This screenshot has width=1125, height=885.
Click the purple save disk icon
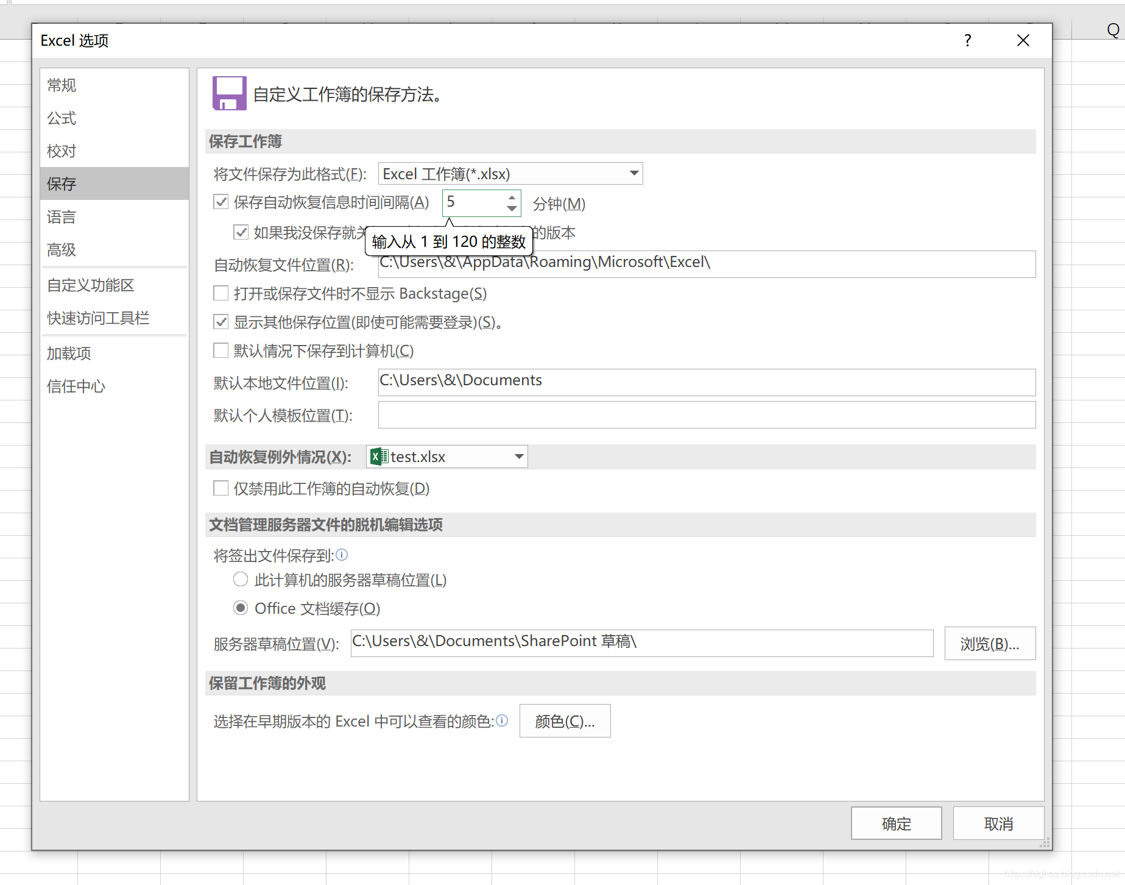click(x=229, y=93)
